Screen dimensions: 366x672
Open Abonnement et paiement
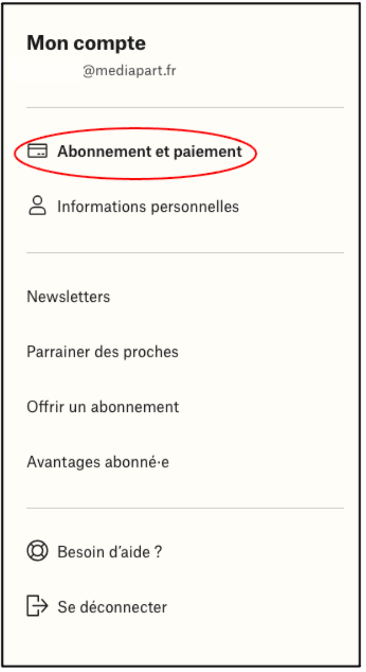149,151
